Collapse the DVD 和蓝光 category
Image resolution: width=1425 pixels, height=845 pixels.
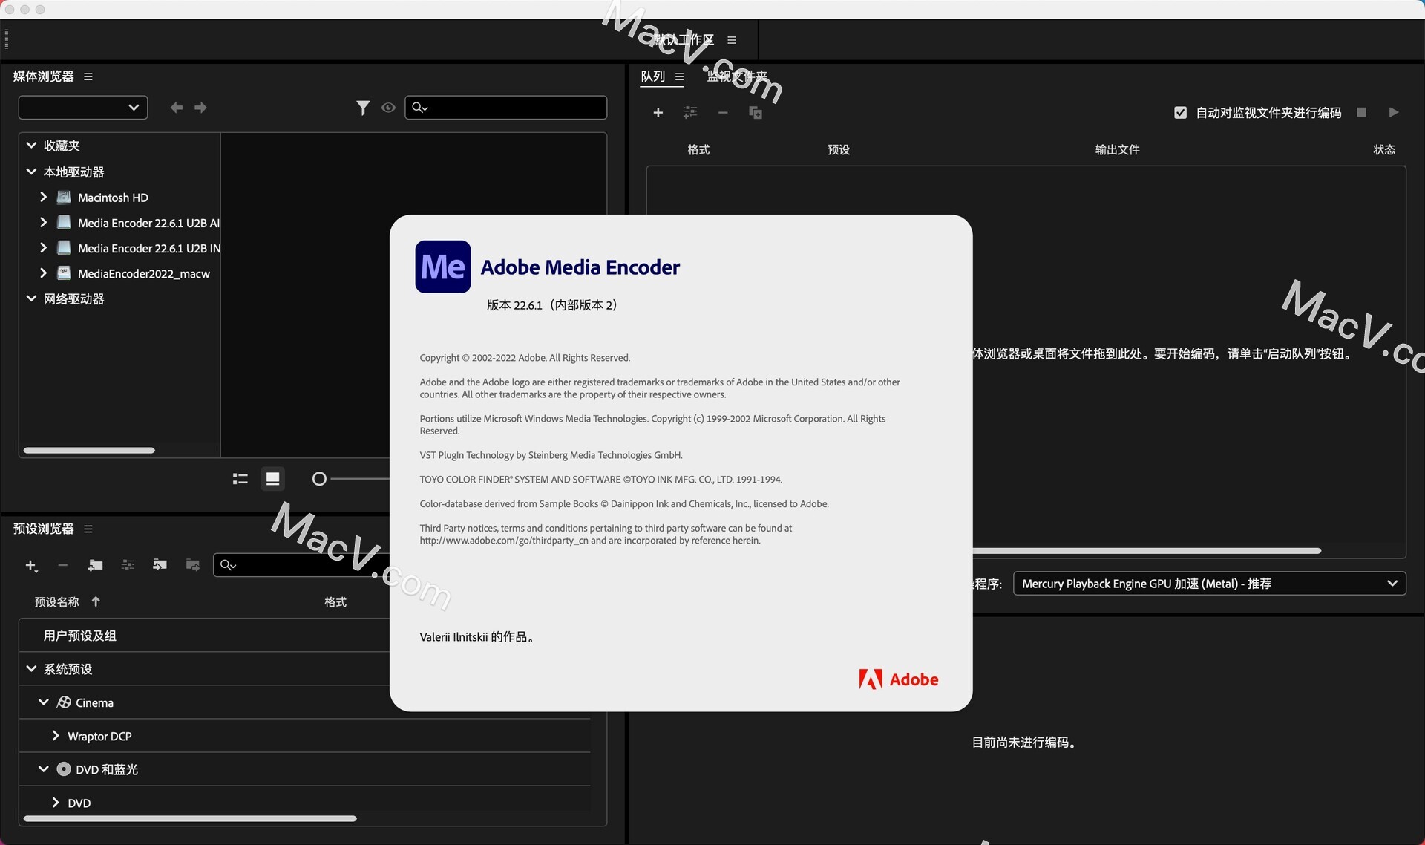click(43, 769)
